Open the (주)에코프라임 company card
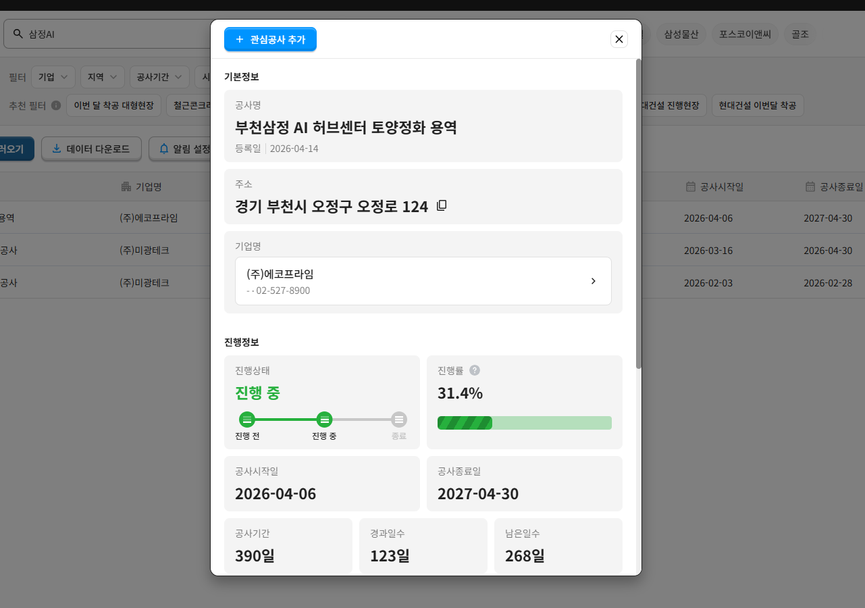 coord(423,281)
